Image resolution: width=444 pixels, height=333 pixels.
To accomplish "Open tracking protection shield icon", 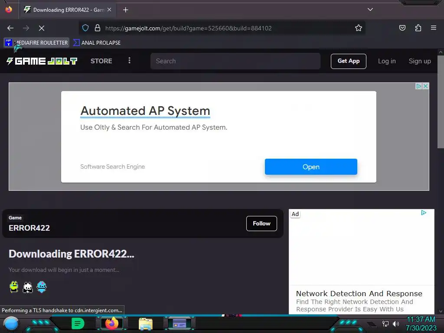I will point(85,28).
